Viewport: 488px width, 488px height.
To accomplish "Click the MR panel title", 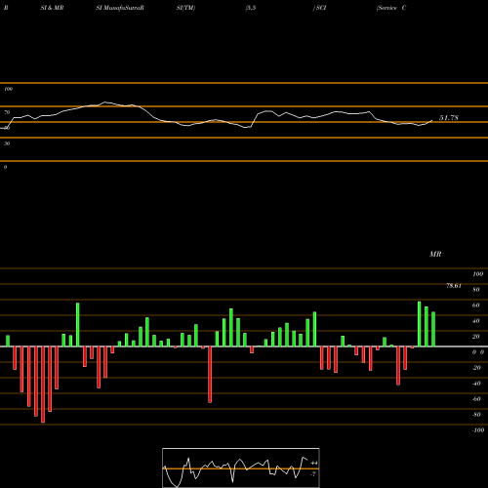I will (x=435, y=254).
